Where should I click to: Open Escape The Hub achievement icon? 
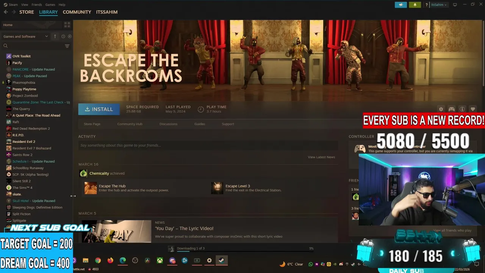pos(91,188)
